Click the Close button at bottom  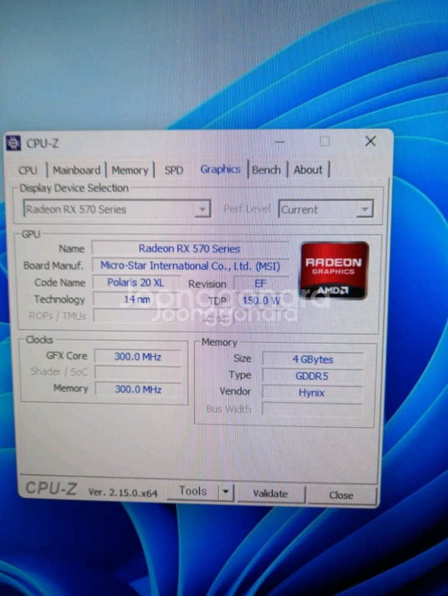tap(341, 495)
